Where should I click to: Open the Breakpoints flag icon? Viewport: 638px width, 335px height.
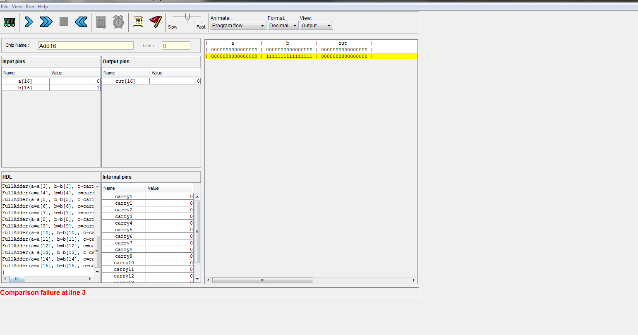pos(156,22)
